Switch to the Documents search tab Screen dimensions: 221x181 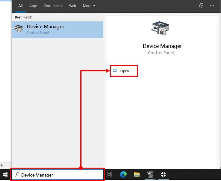point(53,6)
